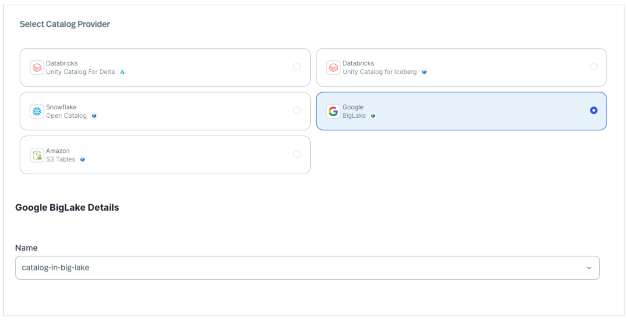627x320 pixels.
Task: Click the selected Google BigLake radio button
Action: 594,110
